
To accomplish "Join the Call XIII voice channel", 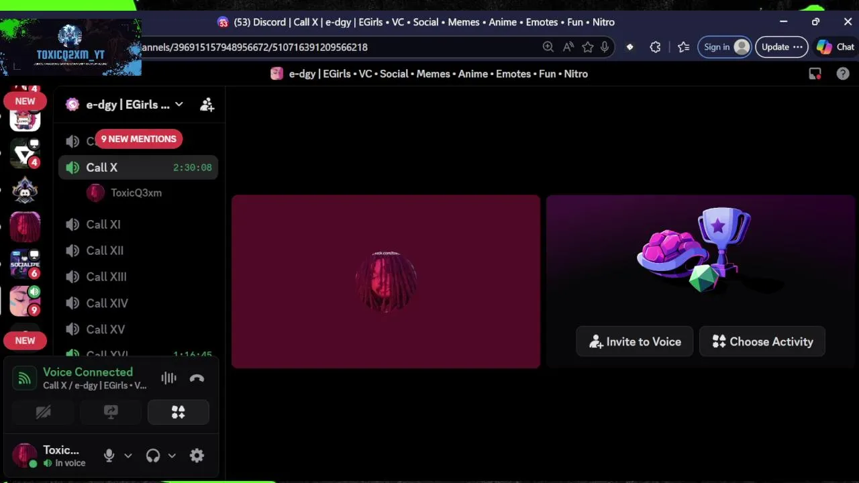I will click(x=138, y=277).
